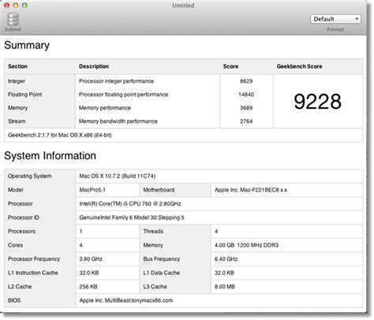
Task: Click the BIOS MultiBeast.tonymacx86.com text
Action: [126, 300]
